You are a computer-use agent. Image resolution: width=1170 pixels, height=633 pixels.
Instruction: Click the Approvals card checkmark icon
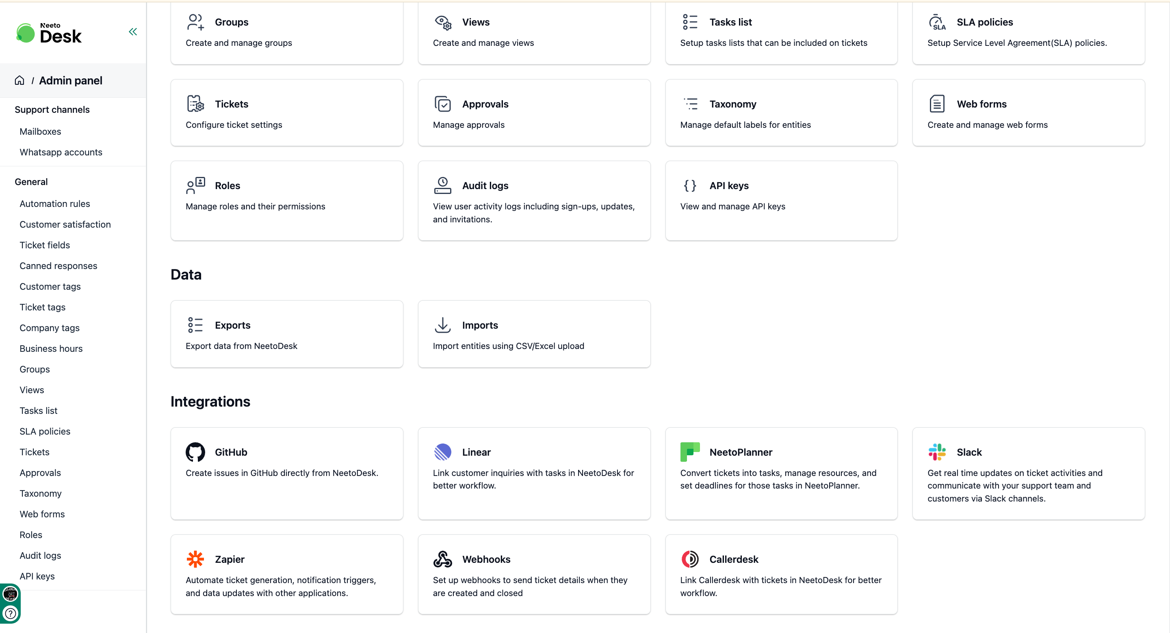tap(442, 104)
